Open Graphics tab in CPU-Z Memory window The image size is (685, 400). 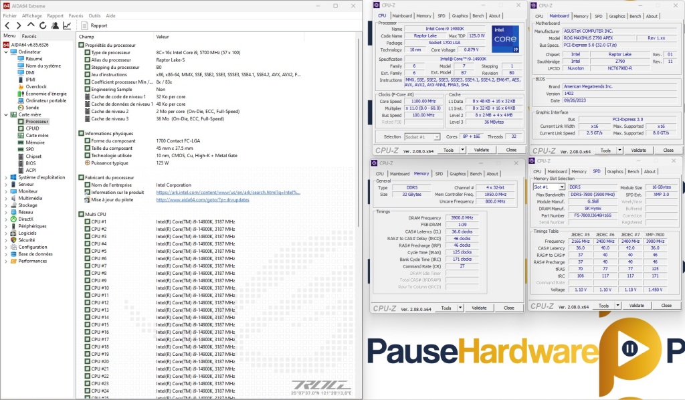pyautogui.click(x=458, y=174)
